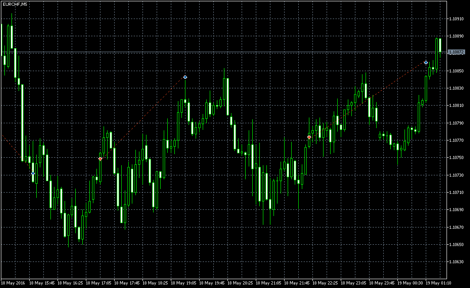470x288 pixels.
Task: Click the 18 May 17:45 time label
Action: point(127,283)
